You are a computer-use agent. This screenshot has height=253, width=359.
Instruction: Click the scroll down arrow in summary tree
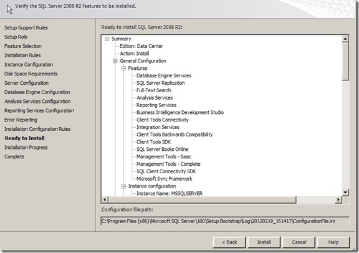pyautogui.click(x=345, y=192)
